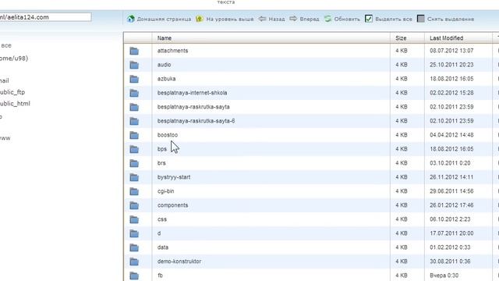This screenshot has height=281, width=499.
Task: Click the Deselect (Снять выделение) icon
Action: (421, 19)
